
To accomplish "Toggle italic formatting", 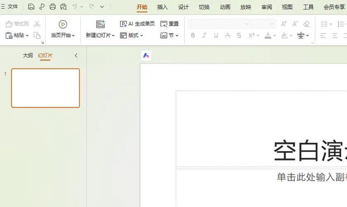I will (205, 35).
